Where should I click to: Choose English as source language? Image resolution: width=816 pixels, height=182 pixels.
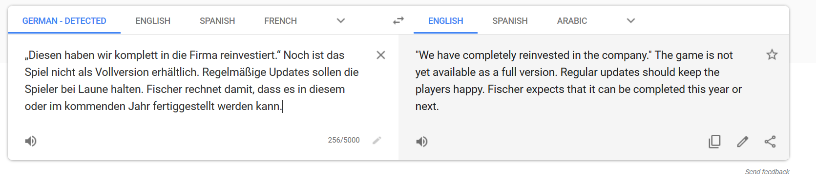(153, 21)
